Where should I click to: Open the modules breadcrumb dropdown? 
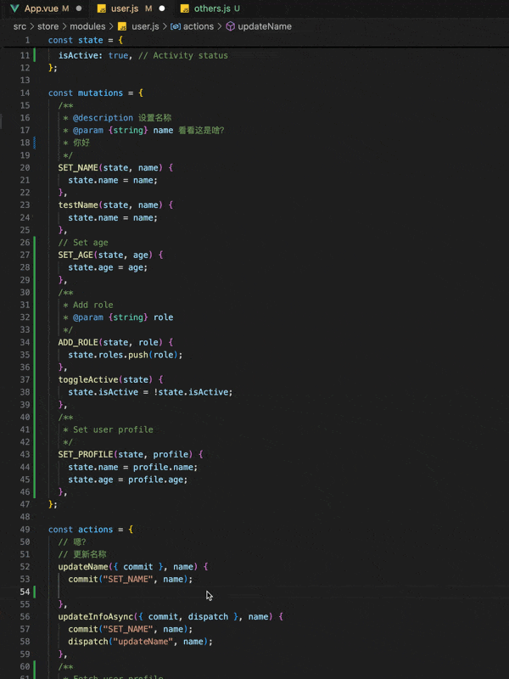pyautogui.click(x=88, y=26)
